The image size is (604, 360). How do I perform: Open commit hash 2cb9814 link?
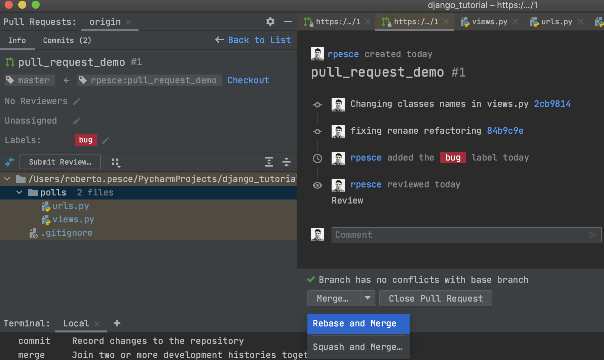pos(552,104)
